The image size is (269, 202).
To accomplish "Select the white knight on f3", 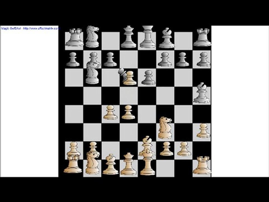I will (165, 127).
